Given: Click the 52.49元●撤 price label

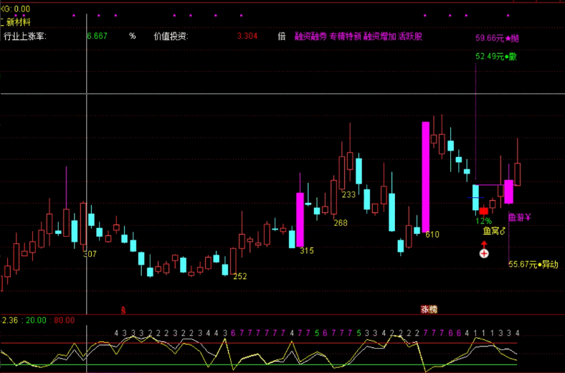Looking at the screenshot, I should point(496,56).
